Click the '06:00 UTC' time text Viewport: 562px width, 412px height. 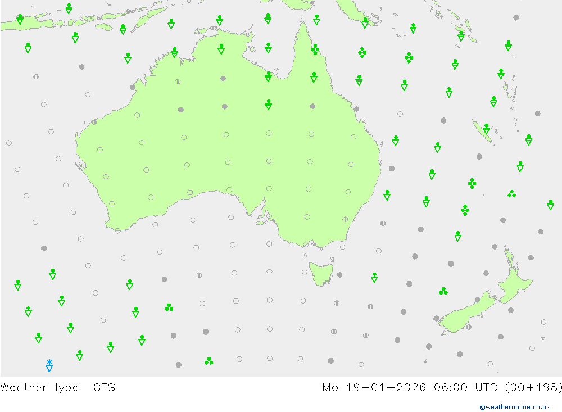(465, 388)
